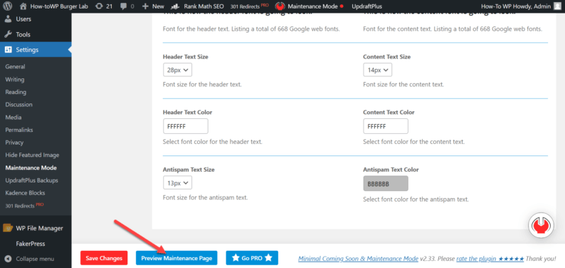Open Howdy, Admin account menu
Screen dimensions: 565x268
521,6
